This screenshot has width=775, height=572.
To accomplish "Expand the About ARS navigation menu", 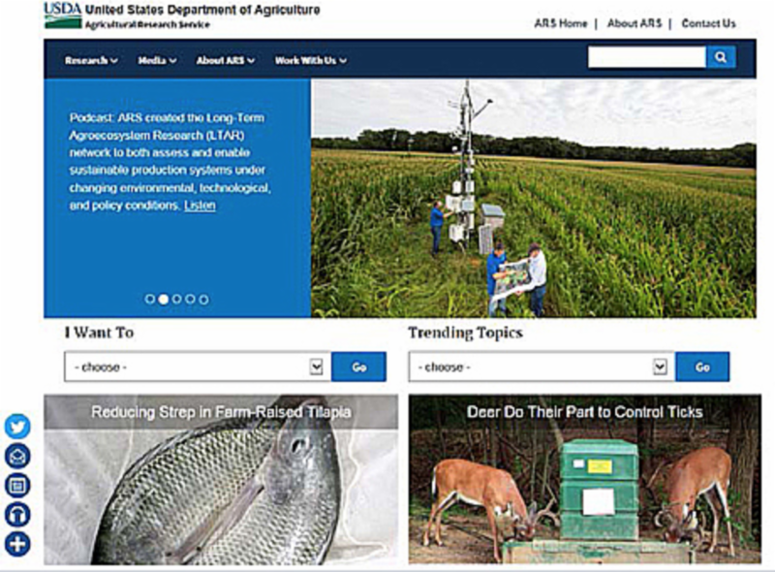I will (226, 60).
